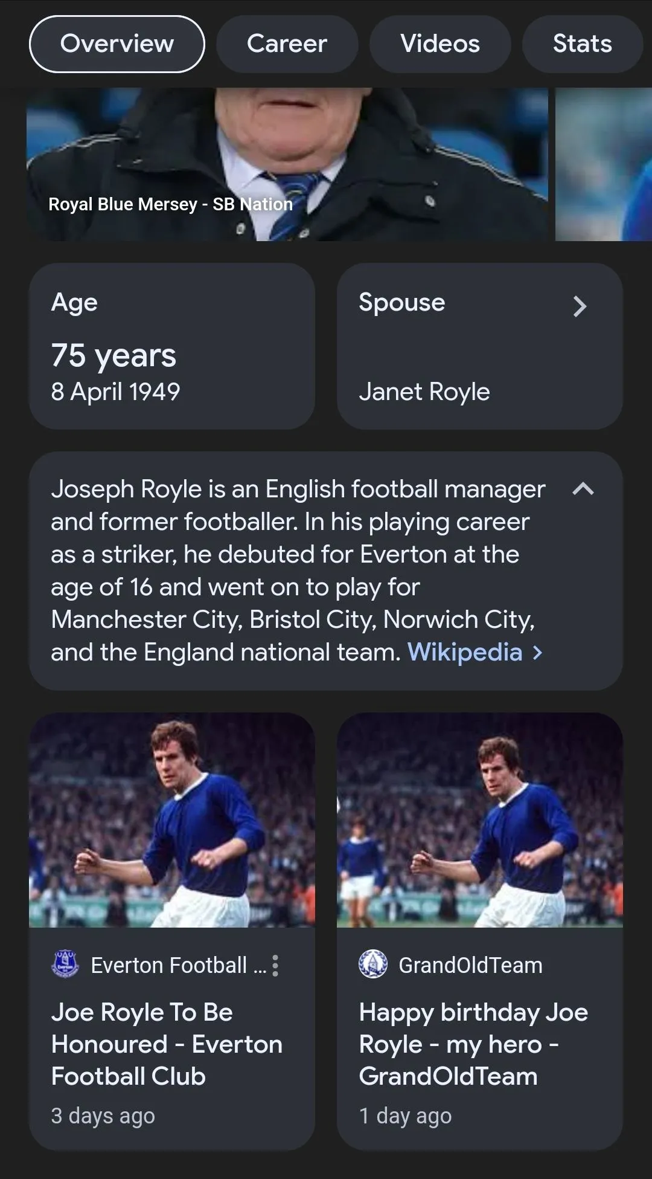Open the Overview tab

click(117, 44)
